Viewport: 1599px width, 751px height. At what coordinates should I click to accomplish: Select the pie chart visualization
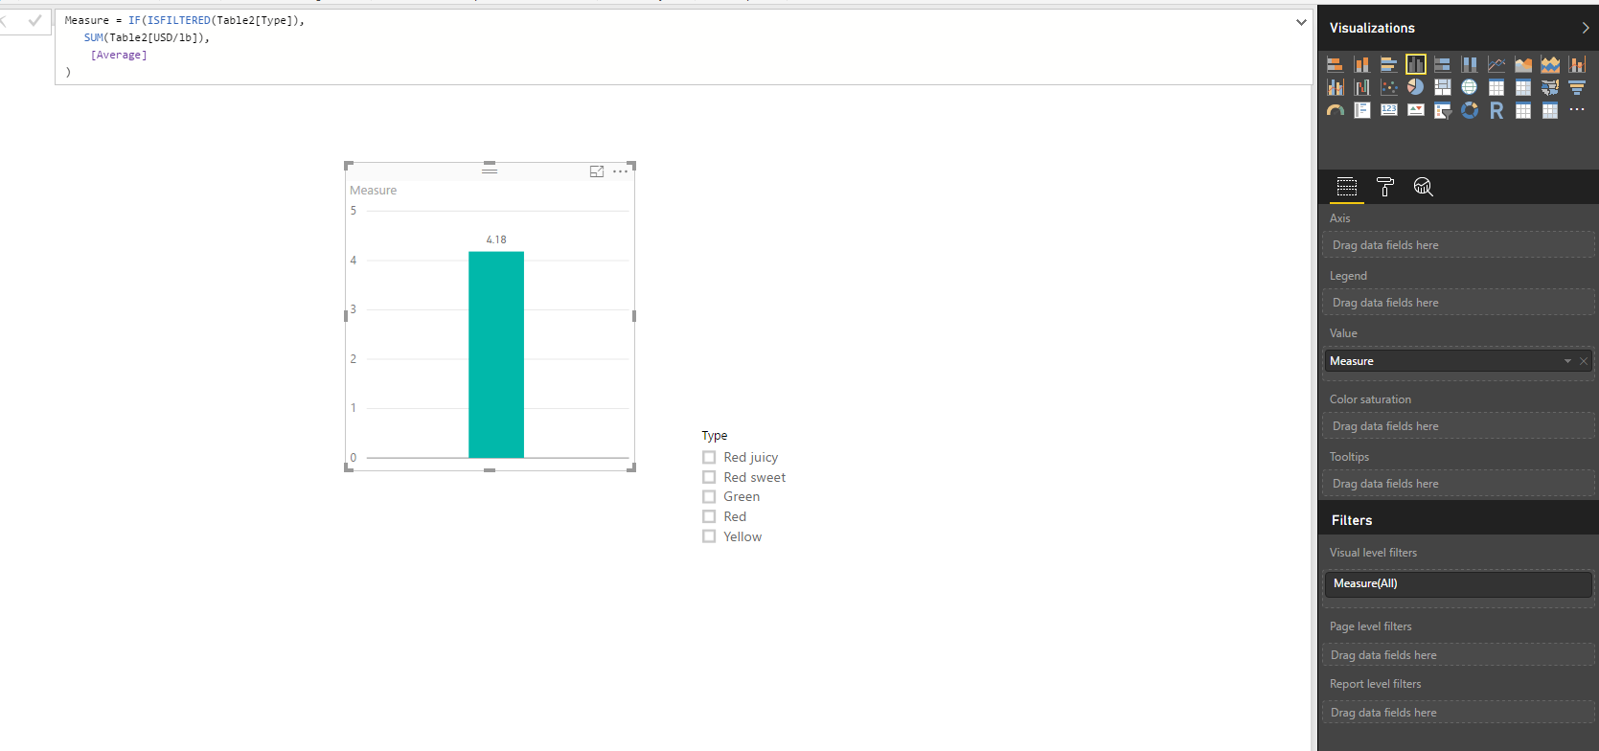coord(1416,87)
